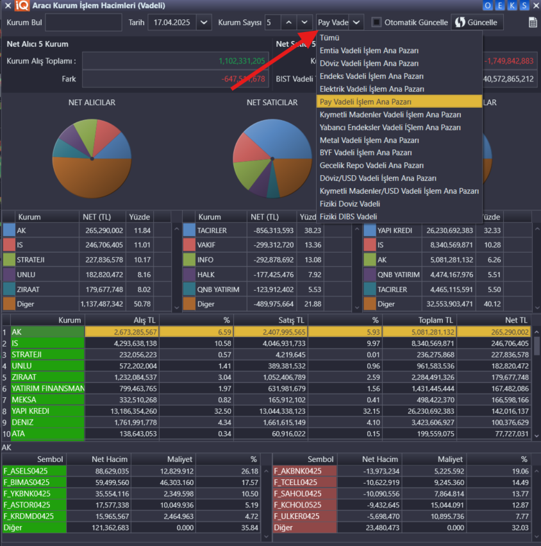Decrease Kurum Sayısı with the down arrow
The image size is (541, 546).
304,22
